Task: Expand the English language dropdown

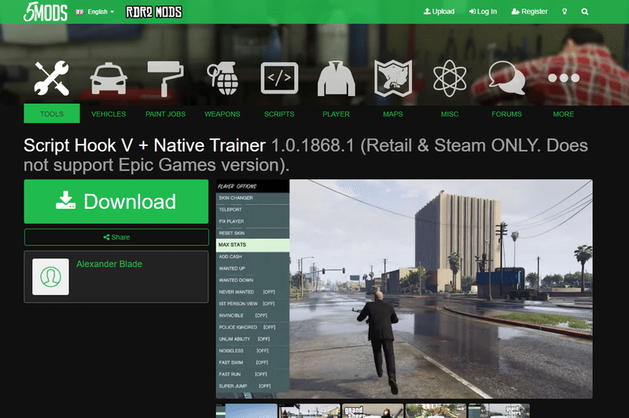Action: tap(95, 12)
